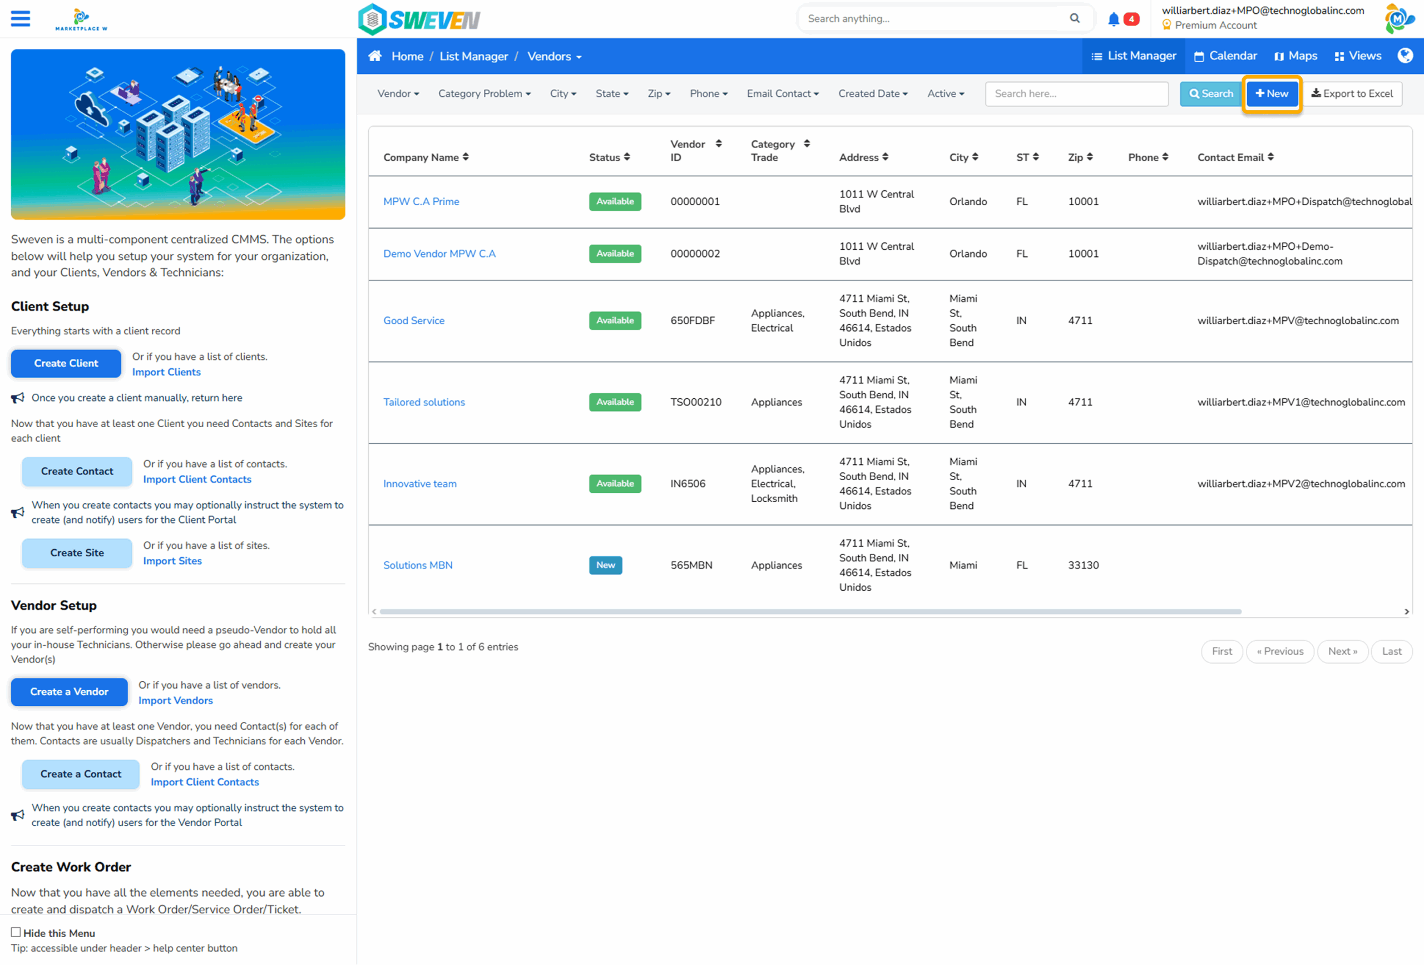Click the scroll right arrow of the table

1406,611
